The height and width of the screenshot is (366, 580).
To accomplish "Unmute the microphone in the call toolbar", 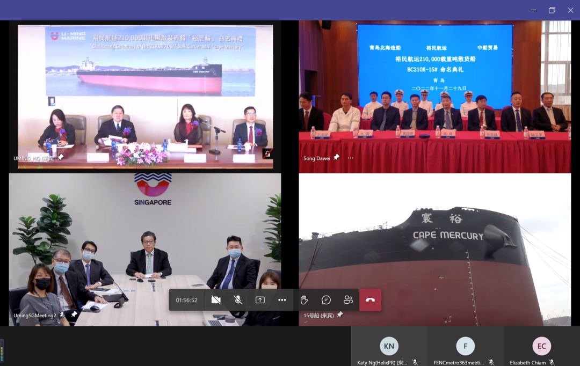I will 238,300.
